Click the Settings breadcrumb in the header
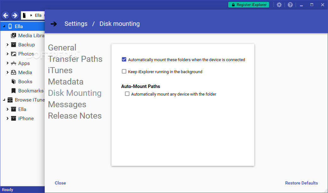The height and width of the screenshot is (193, 328). (x=76, y=24)
